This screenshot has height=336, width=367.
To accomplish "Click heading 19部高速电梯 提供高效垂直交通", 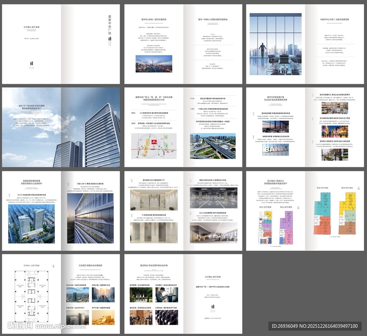I will pos(153,215).
